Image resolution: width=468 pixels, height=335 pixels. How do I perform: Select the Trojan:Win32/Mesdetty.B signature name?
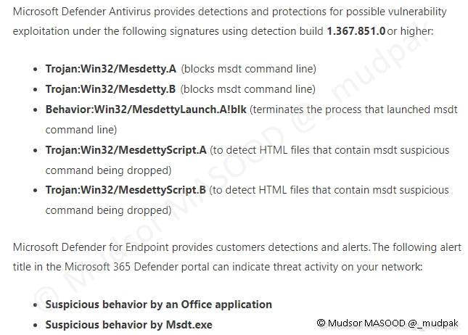[x=110, y=89]
